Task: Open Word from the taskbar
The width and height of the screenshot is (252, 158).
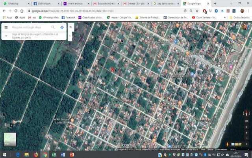Action: pyautogui.click(x=63, y=154)
